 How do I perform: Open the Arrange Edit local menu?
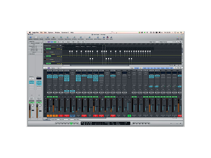tap(59, 42)
